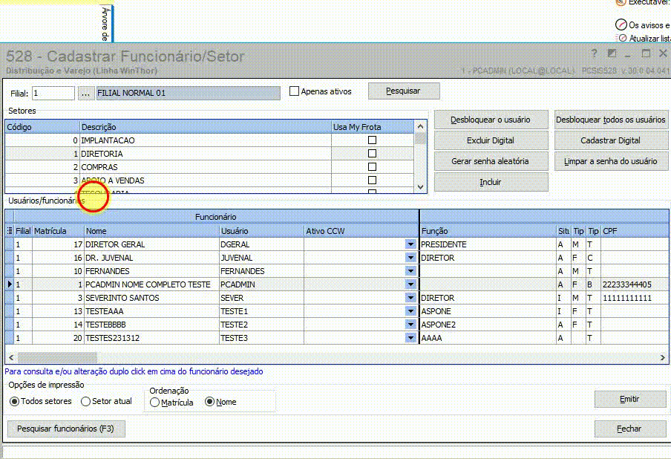The width and height of the screenshot is (671, 459).
Task: Check Usa My Frota for DIRETORIA
Action: point(373,153)
